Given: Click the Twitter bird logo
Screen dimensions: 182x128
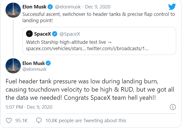Looking at the screenshot, I should click(172, 7).
